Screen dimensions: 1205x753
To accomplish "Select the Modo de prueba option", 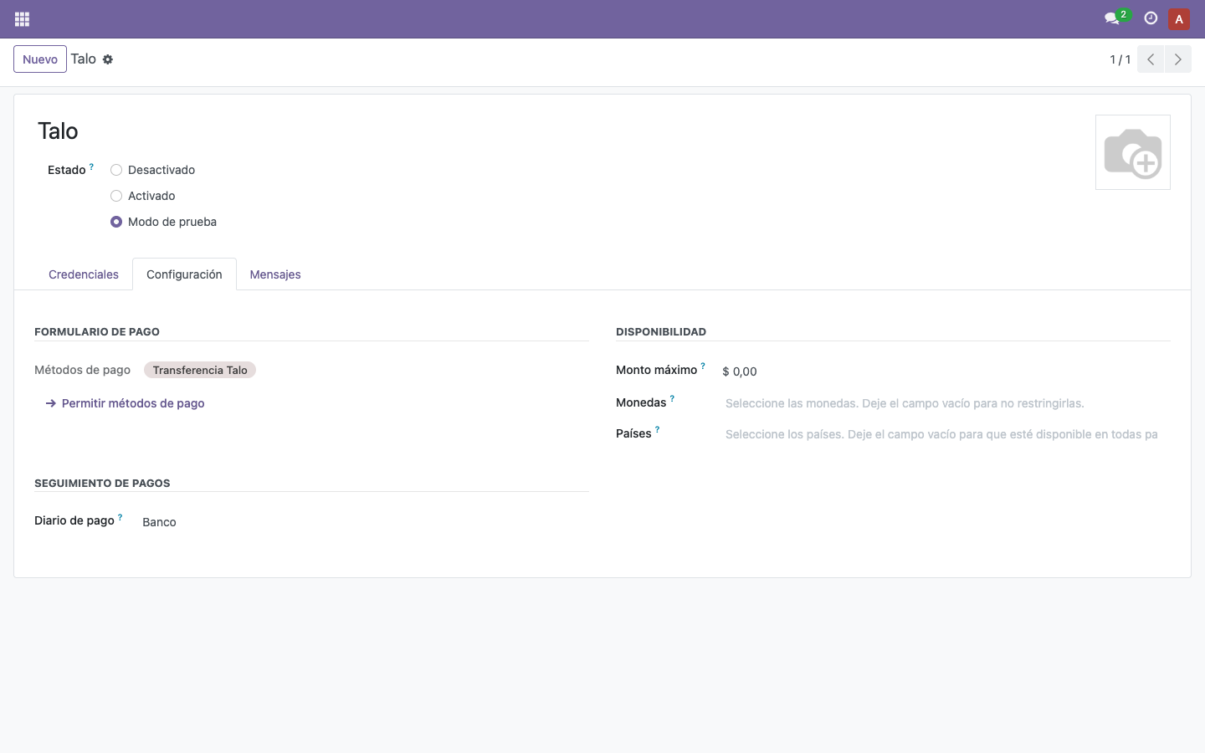I will (x=116, y=222).
